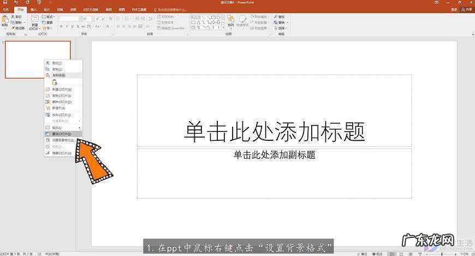This screenshot has height=256, width=475.
Task: Choose Cut (剪切) in the context menu
Action: 63,63
